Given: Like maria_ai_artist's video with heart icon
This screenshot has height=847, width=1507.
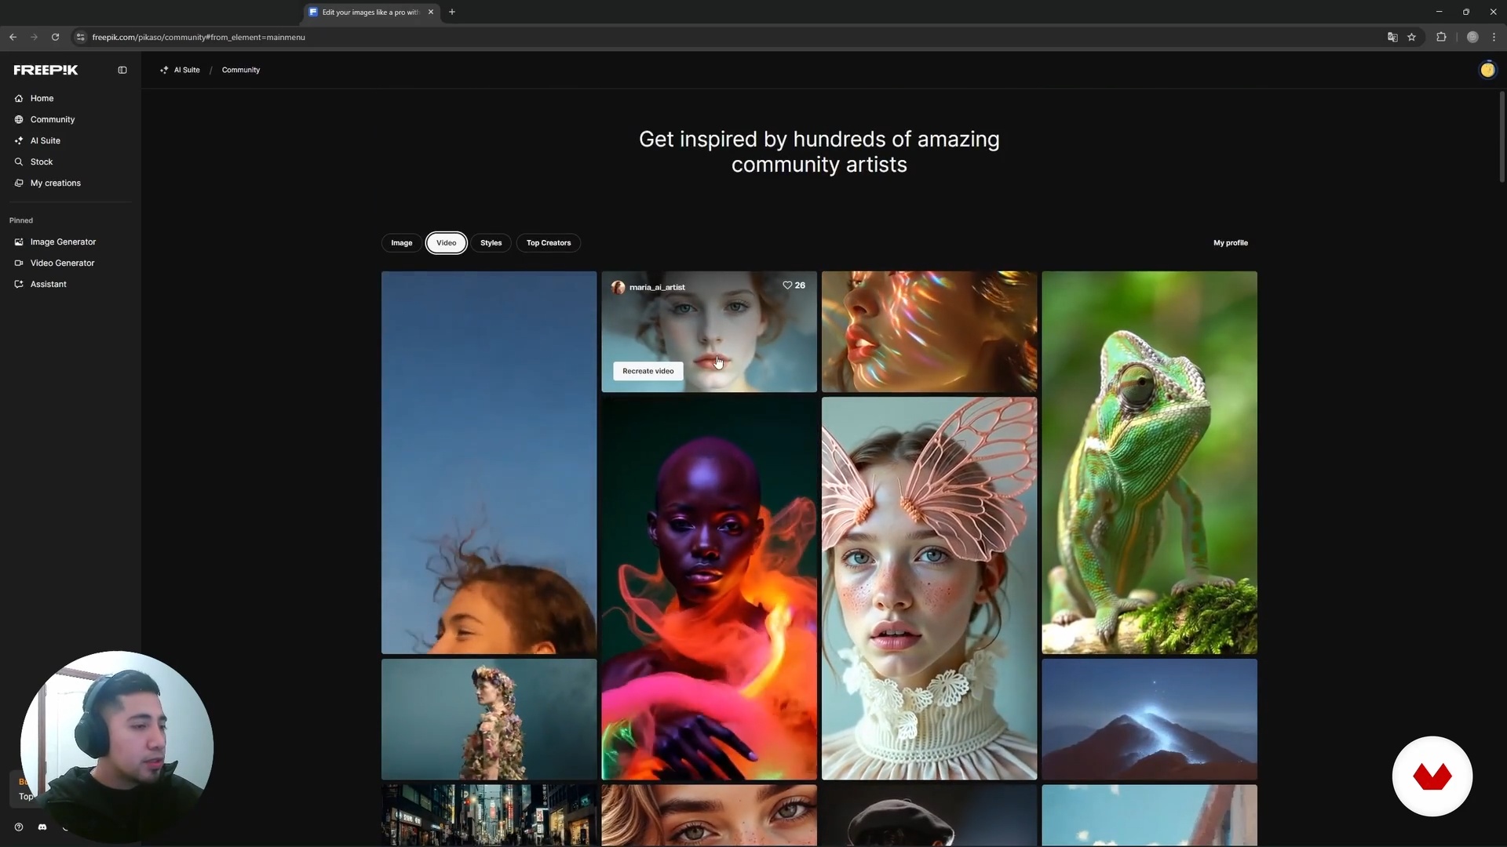Looking at the screenshot, I should point(787,285).
